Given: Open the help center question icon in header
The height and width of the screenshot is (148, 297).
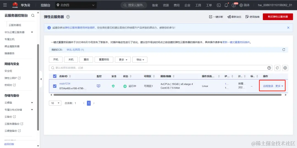Looking at the screenshot, I should tap(233, 6).
